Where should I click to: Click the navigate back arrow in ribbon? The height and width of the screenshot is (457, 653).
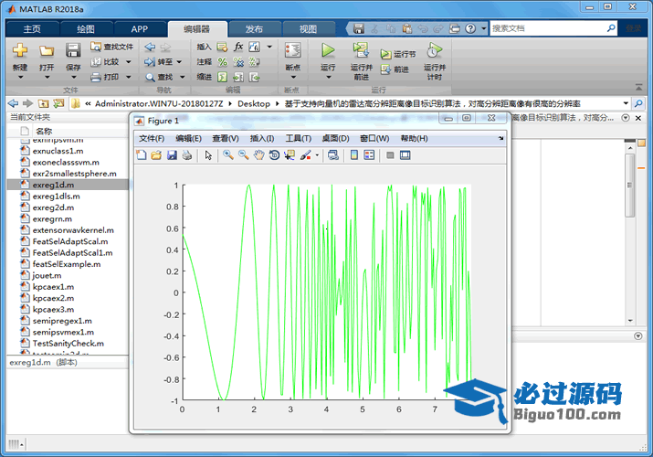pyautogui.click(x=150, y=47)
